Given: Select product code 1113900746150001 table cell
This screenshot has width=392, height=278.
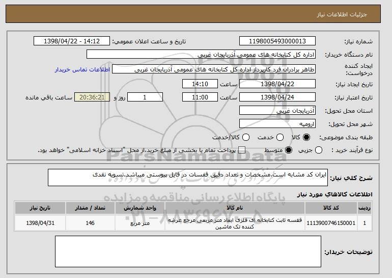Looking at the screenshot, I should (330, 223).
